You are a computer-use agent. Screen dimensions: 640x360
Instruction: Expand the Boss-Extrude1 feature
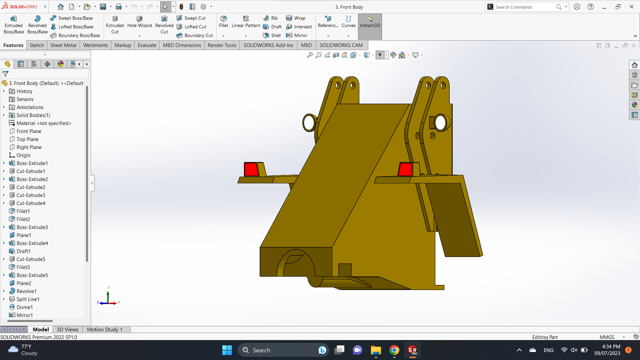coord(4,163)
